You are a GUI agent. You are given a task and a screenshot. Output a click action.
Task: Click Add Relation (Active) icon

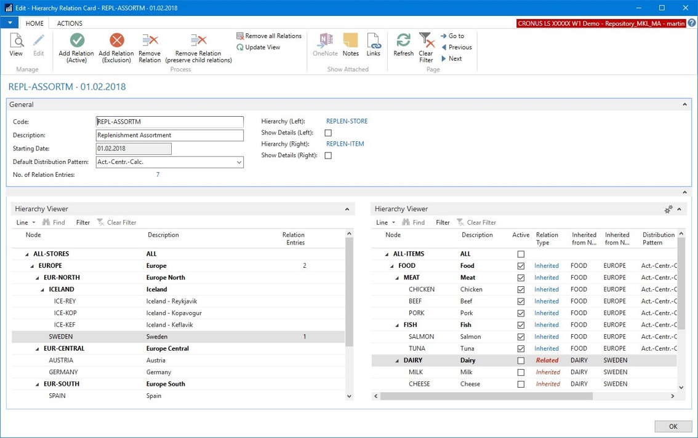(77, 41)
